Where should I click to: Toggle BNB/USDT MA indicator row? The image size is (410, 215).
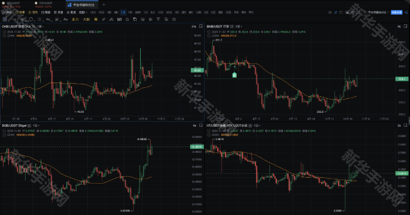(209, 35)
